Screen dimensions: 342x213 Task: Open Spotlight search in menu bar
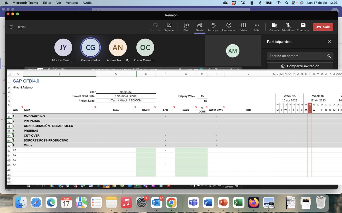287,3
